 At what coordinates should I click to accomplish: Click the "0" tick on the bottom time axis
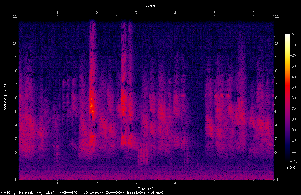(x=18, y=183)
